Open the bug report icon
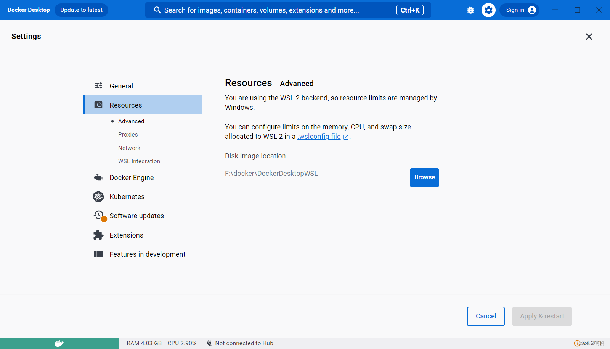Screen dimensions: 610x349 (470, 10)
